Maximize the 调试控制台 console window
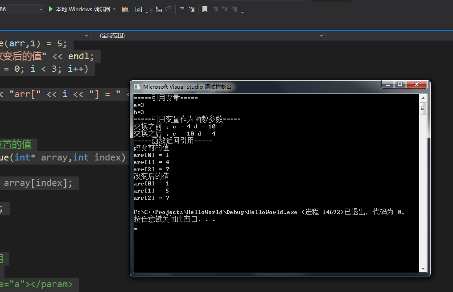Screen dimensions: 453x292 400,84
